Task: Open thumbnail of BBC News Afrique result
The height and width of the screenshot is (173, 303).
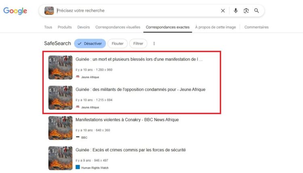Action: 61,128
